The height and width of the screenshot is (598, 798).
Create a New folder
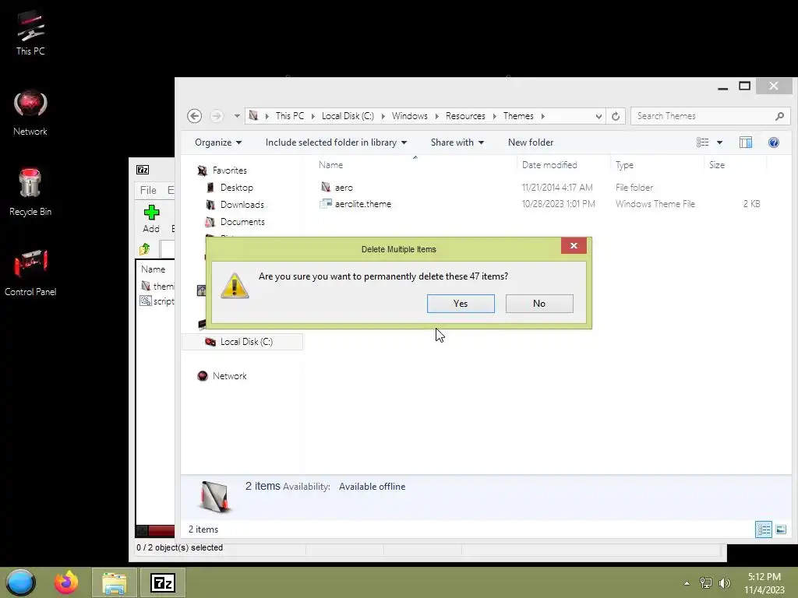[x=530, y=142]
